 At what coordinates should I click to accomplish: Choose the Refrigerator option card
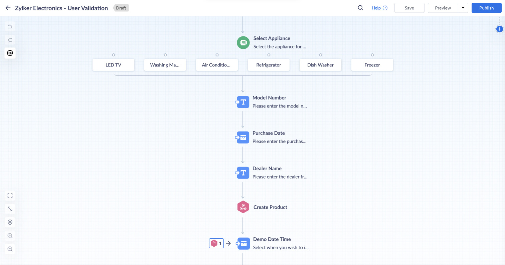coord(269,65)
